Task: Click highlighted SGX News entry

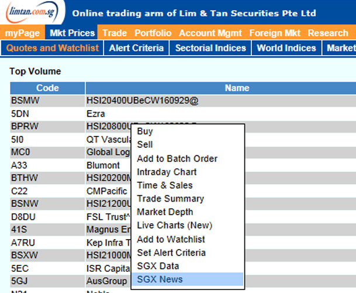Action: pos(188,279)
